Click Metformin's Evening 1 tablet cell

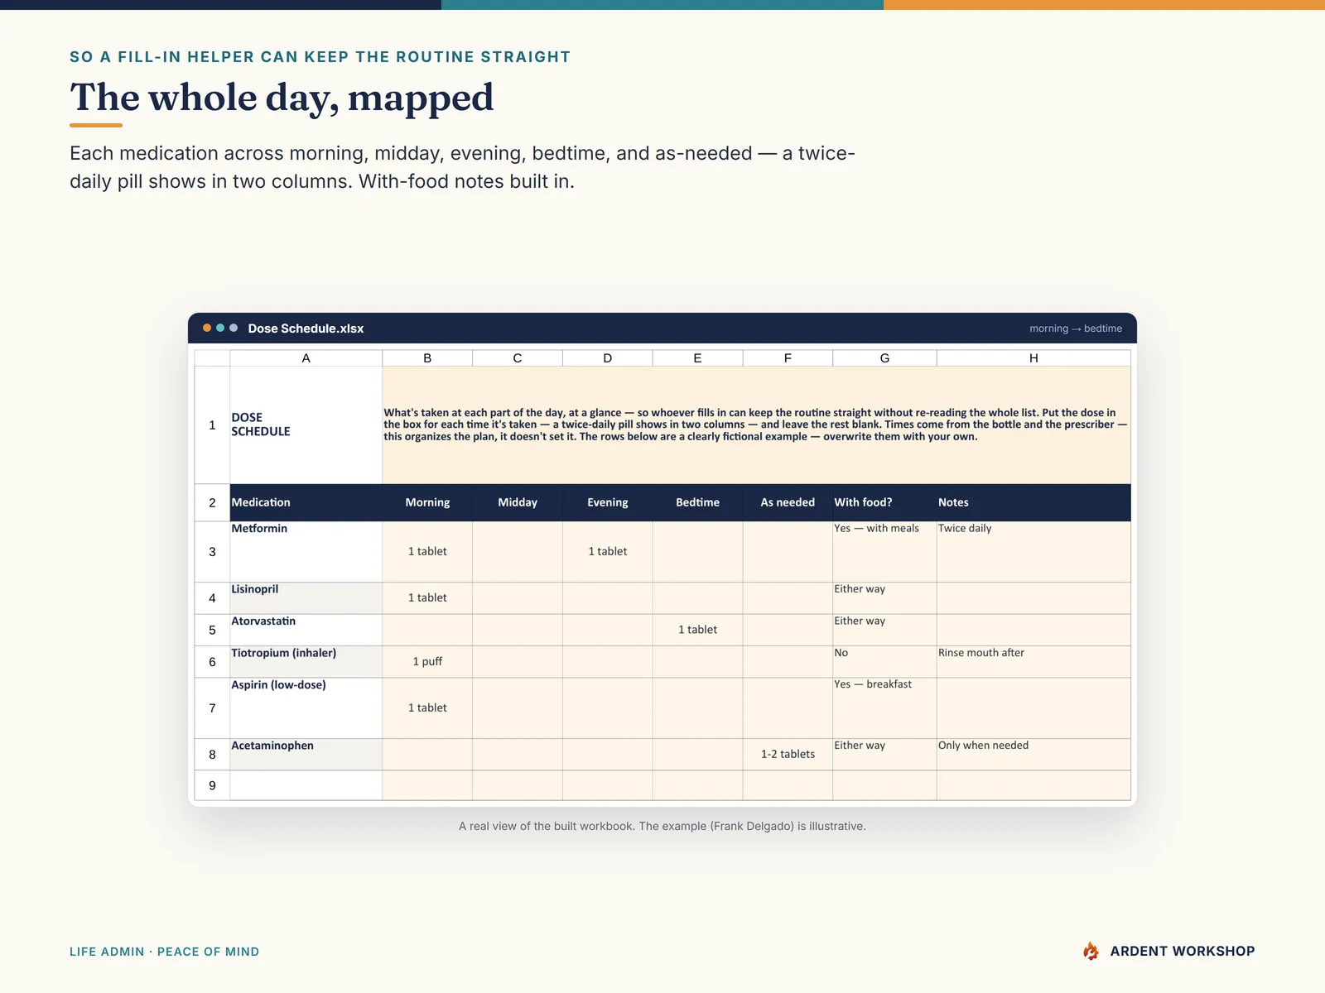pyautogui.click(x=608, y=552)
